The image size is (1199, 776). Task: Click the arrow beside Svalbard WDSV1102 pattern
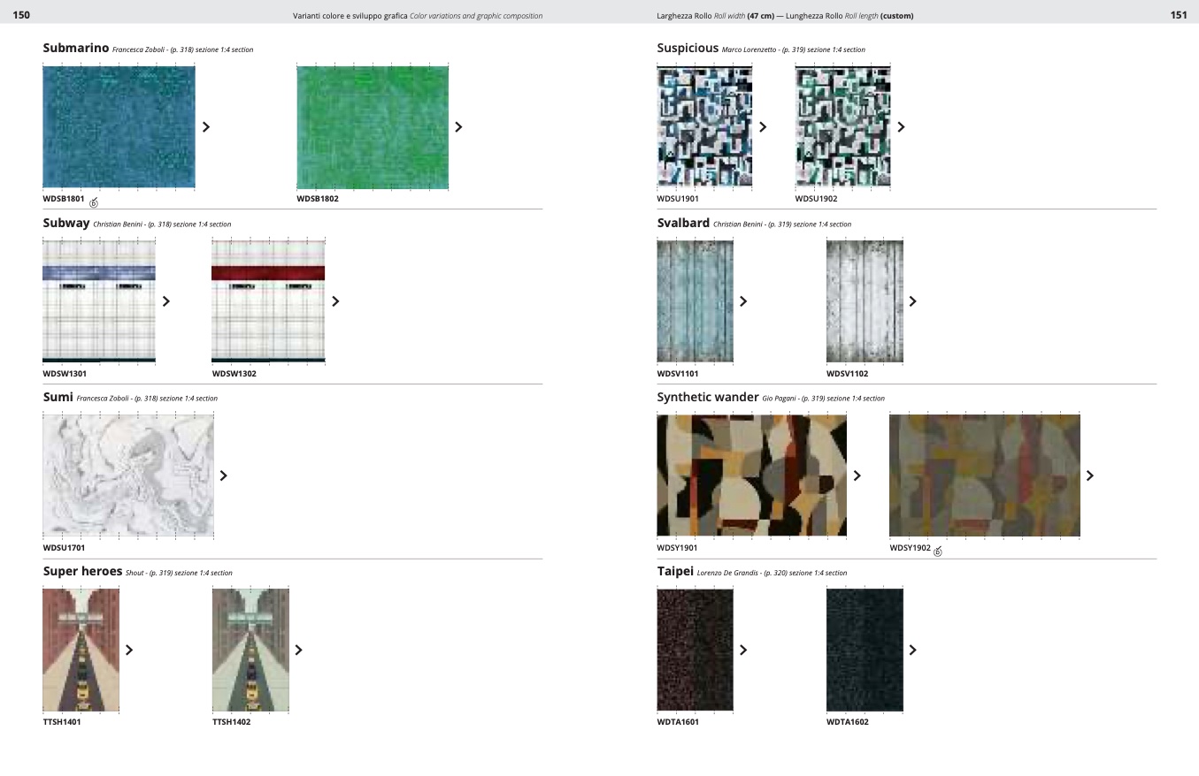[x=912, y=301]
